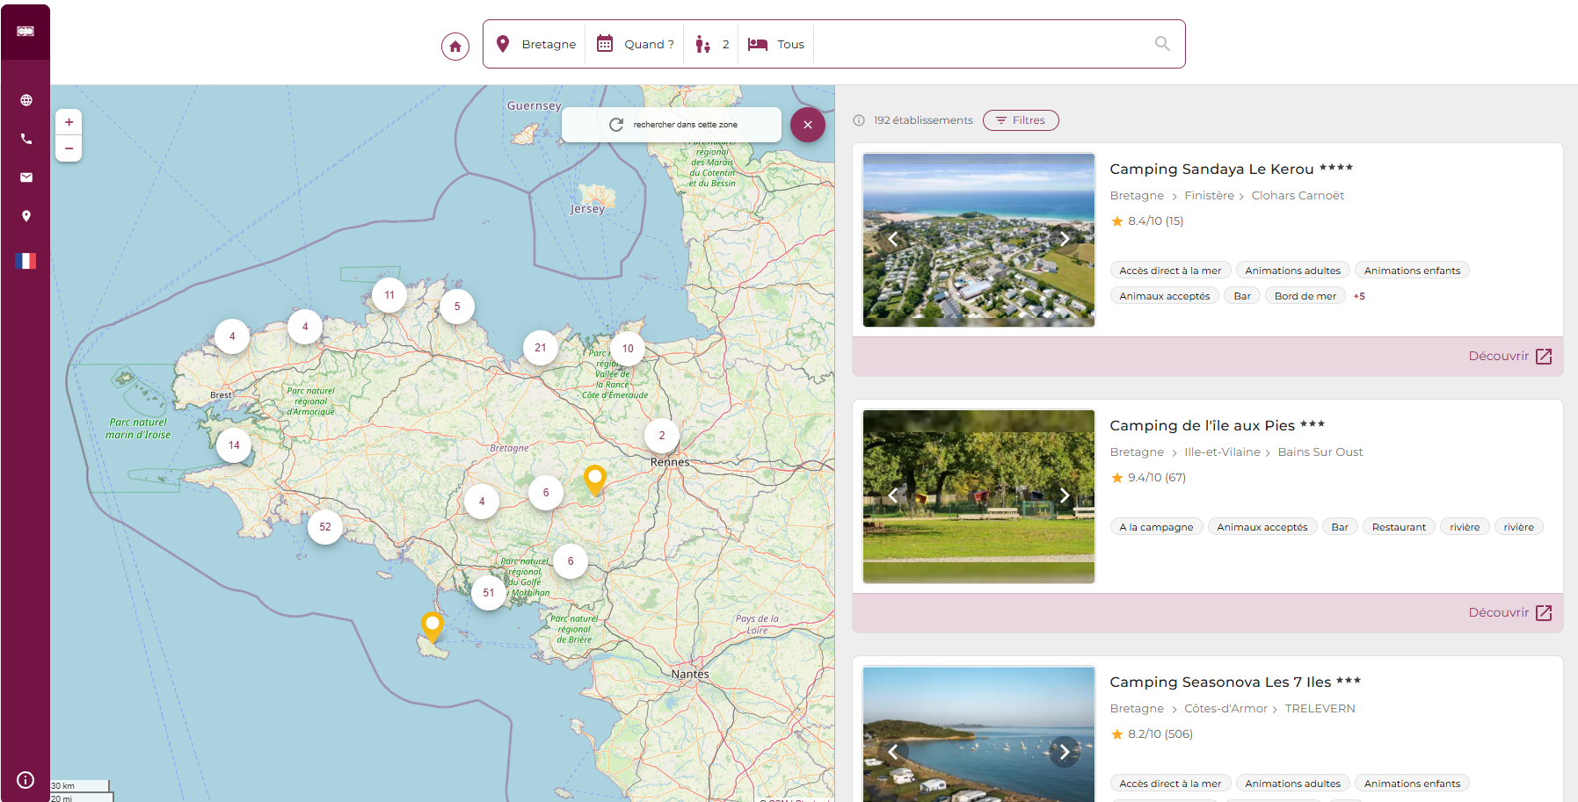1578x802 pixels.
Task: Click the phone icon in sidebar
Action: click(26, 139)
